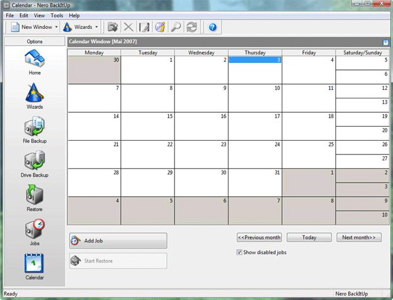
Task: Select the Drive Backup sidebar icon
Action: coord(34,164)
